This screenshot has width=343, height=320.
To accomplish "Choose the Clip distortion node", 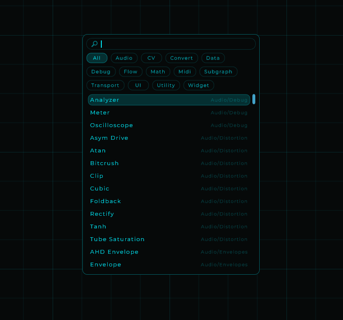I will click(169, 176).
